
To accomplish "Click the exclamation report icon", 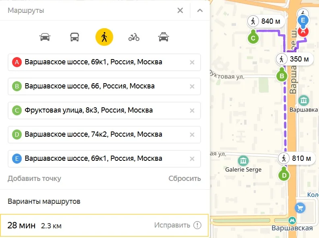I will [x=197, y=225].
